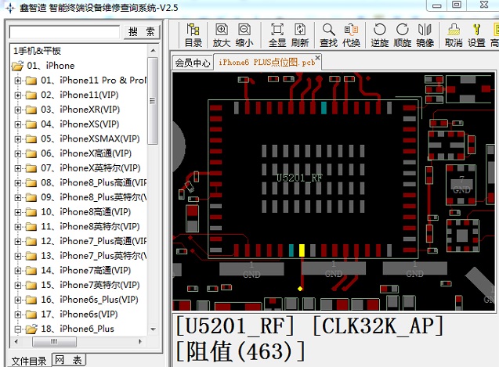
Task: Click the [阻值(463)] resistance value text
Action: [240, 351]
